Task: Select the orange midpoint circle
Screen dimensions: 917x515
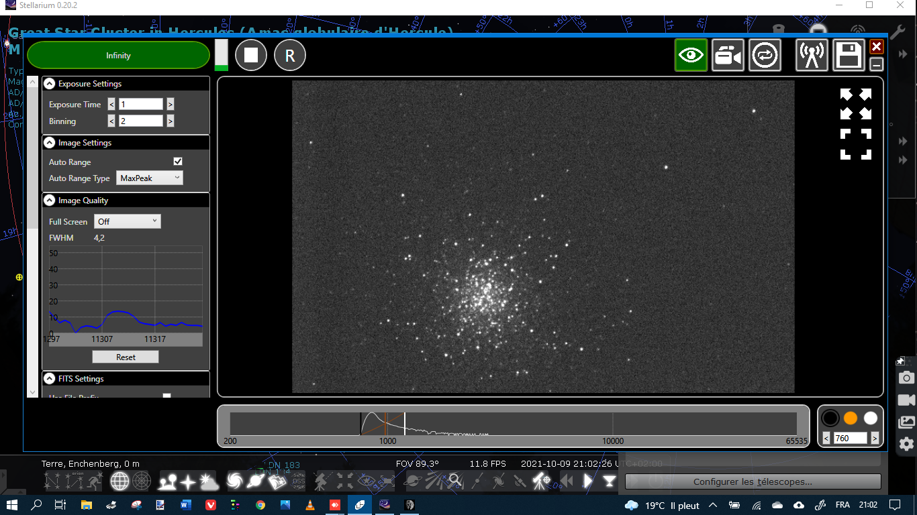Action: pos(851,418)
